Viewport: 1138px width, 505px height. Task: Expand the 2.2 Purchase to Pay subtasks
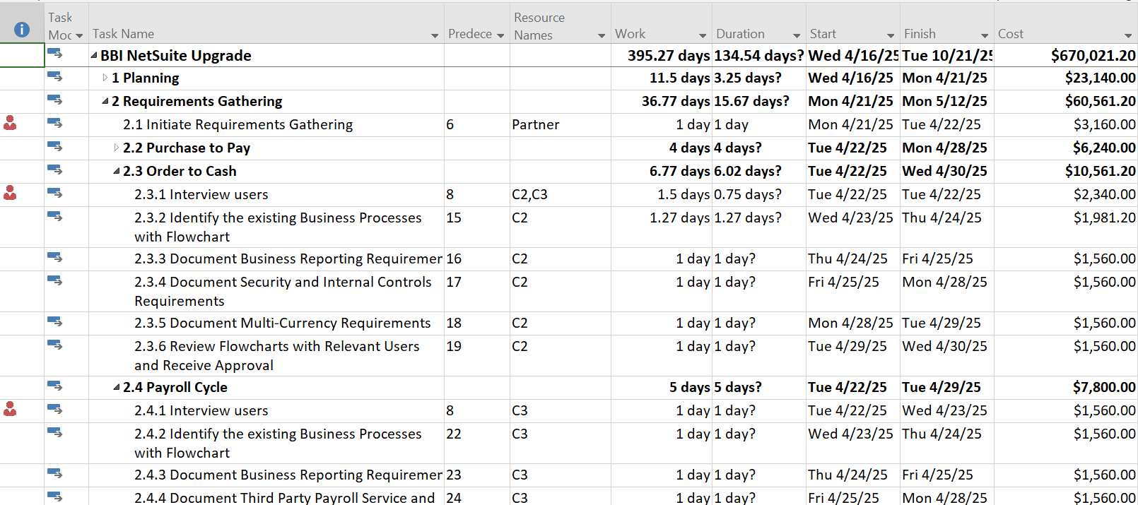point(117,148)
